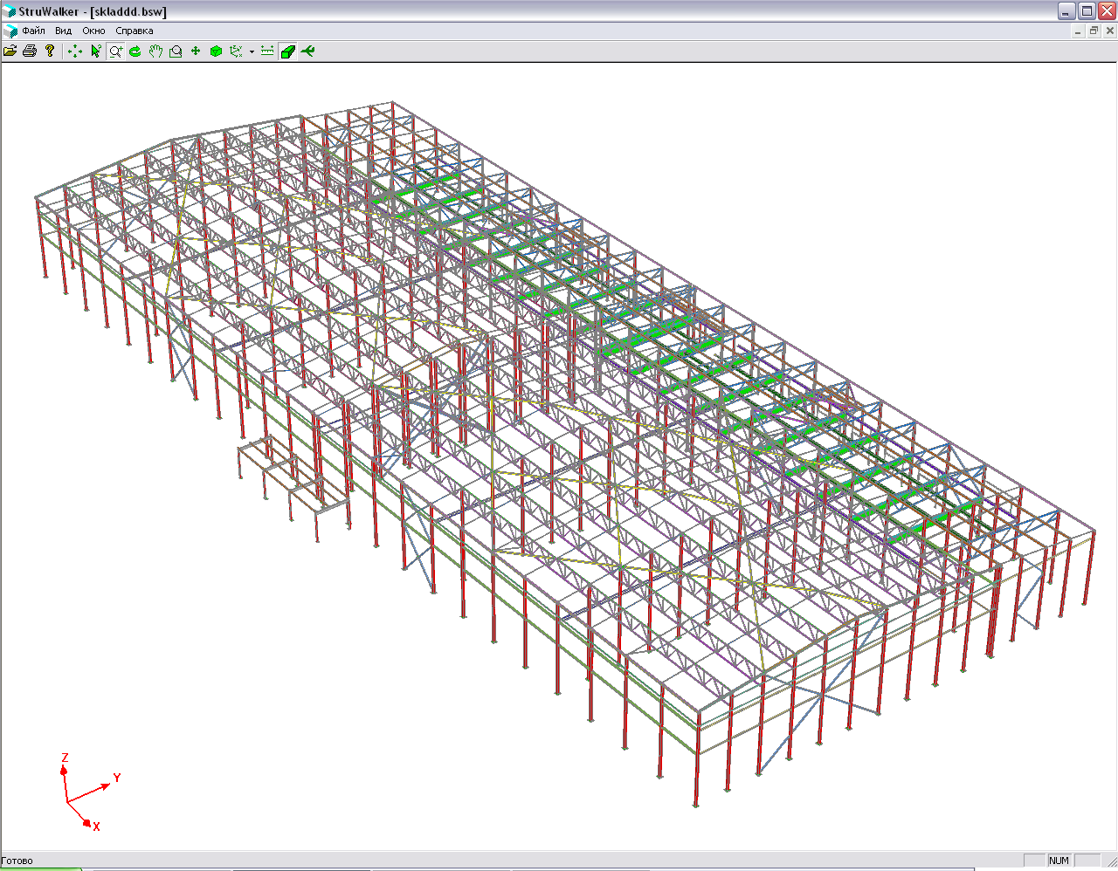Click the arrow with question mark tool
Viewport: 1118px width, 871px height.
point(95,51)
